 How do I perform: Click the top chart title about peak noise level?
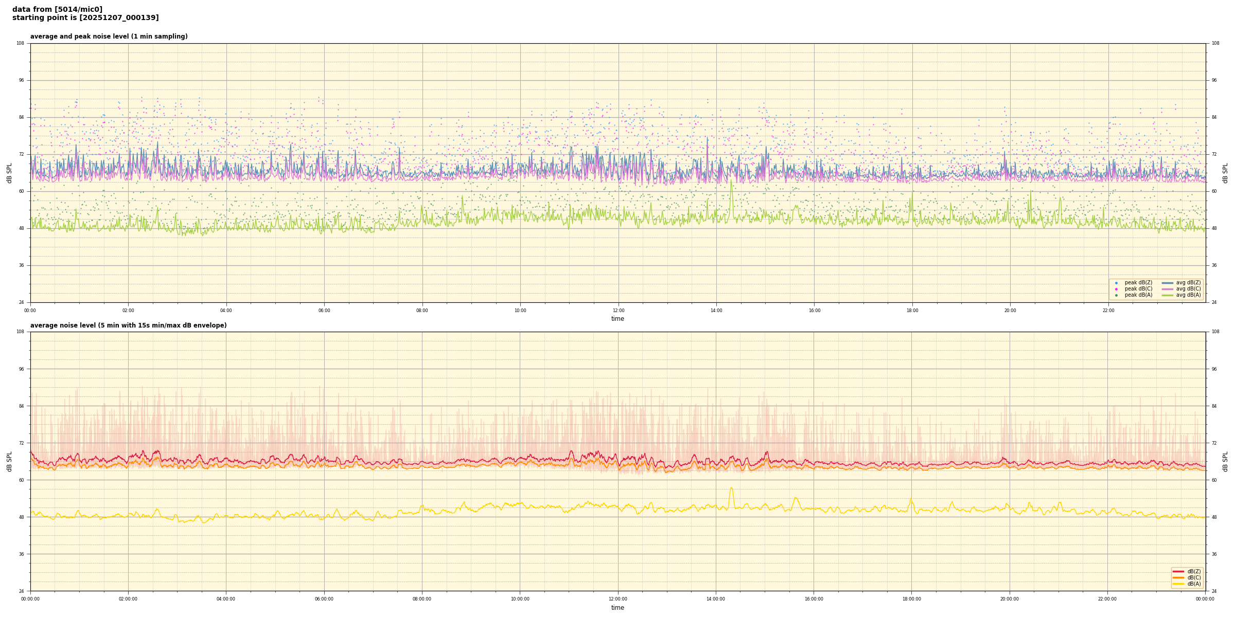pyautogui.click(x=109, y=37)
